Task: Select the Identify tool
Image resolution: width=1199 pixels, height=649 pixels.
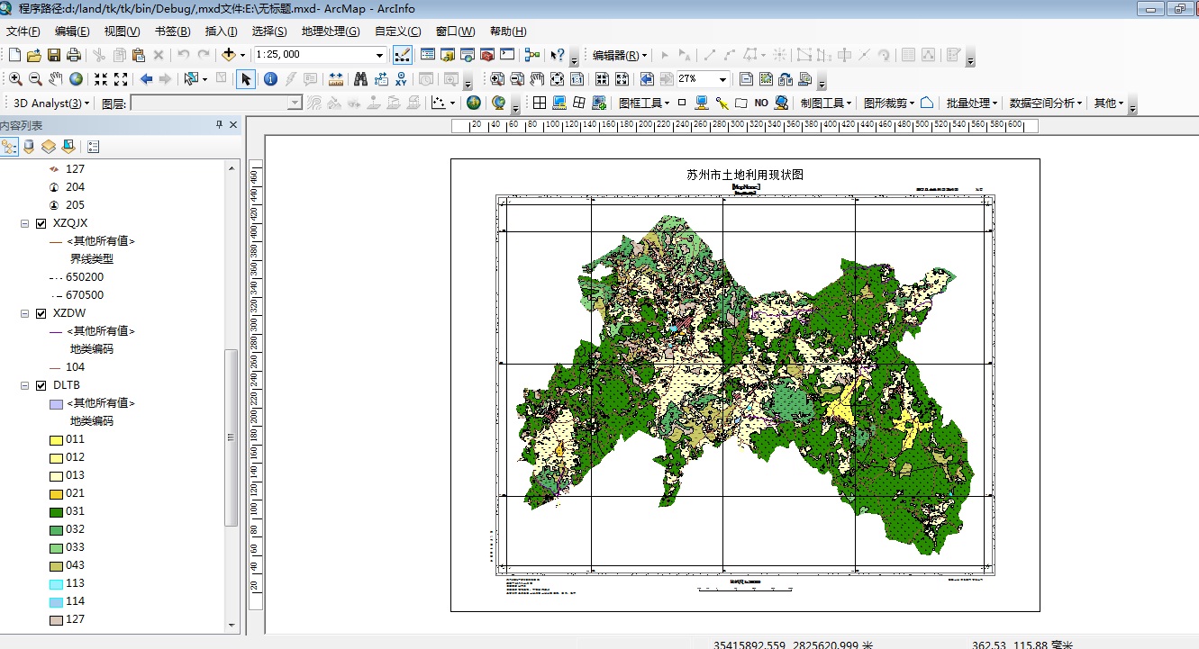Action: 270,79
